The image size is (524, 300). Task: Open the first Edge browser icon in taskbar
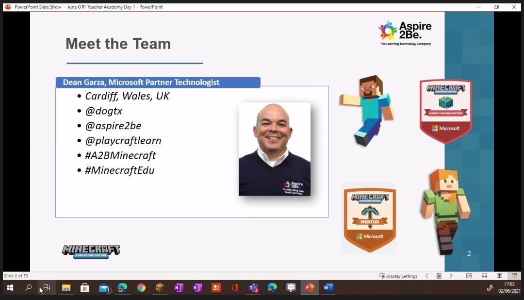(122, 288)
